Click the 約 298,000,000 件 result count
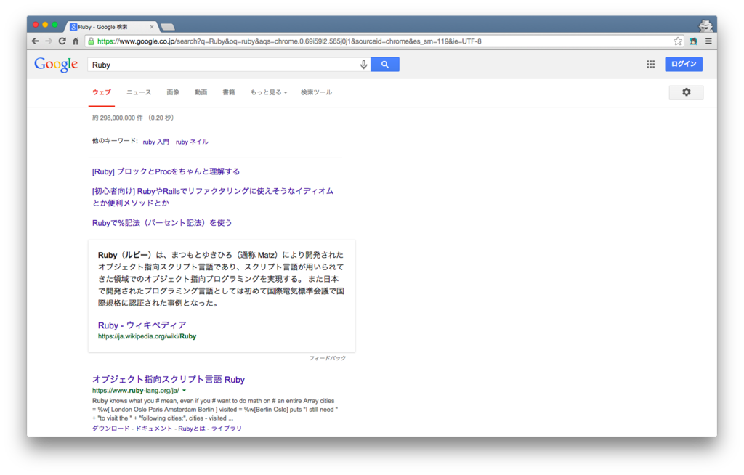The height and width of the screenshot is (475, 744). (117, 118)
